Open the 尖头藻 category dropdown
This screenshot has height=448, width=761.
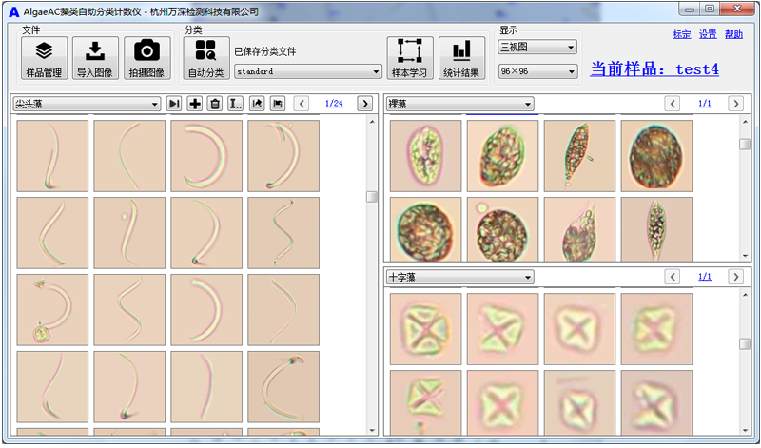[x=87, y=104]
